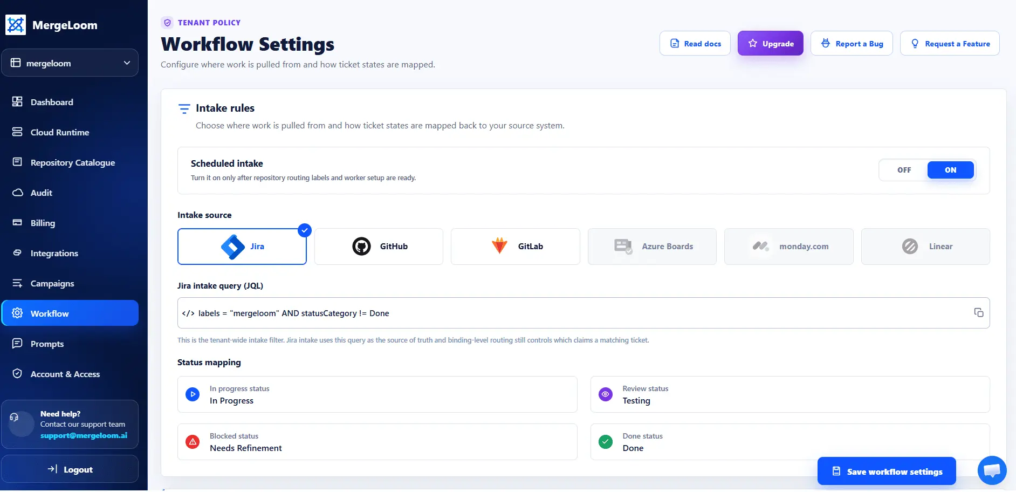This screenshot has height=492, width=1016.
Task: Copy the JQL query with copy icon
Action: [978, 312]
